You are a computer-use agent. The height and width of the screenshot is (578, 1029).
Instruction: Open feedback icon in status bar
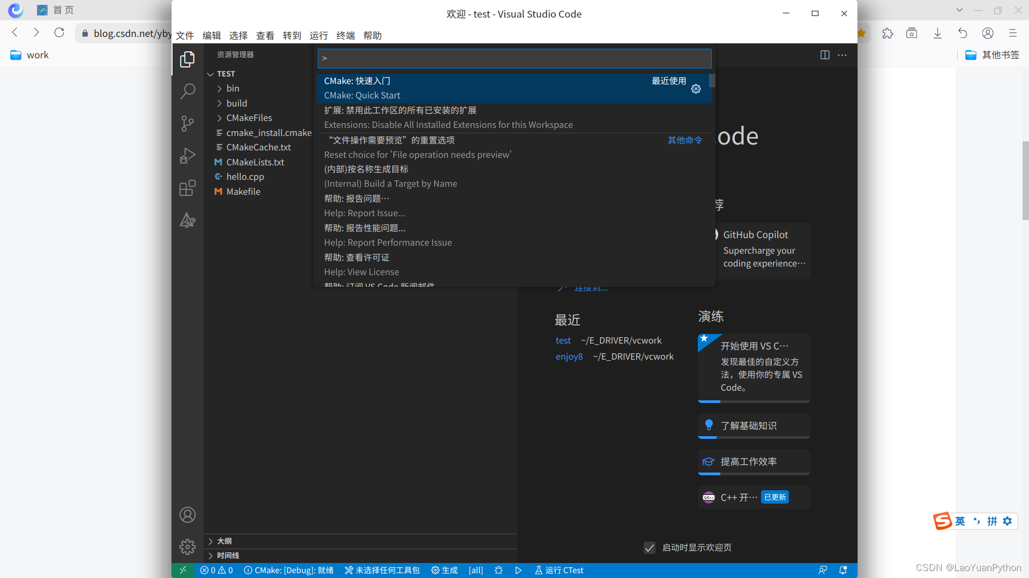(823, 571)
